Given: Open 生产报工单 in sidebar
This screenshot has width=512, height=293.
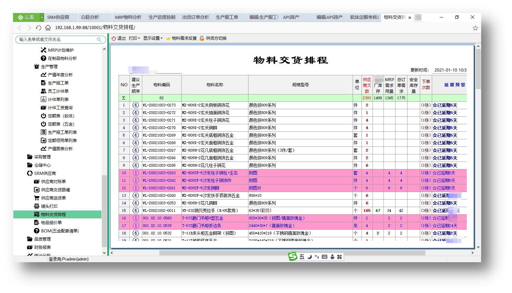Looking at the screenshot, I should click(54, 83).
